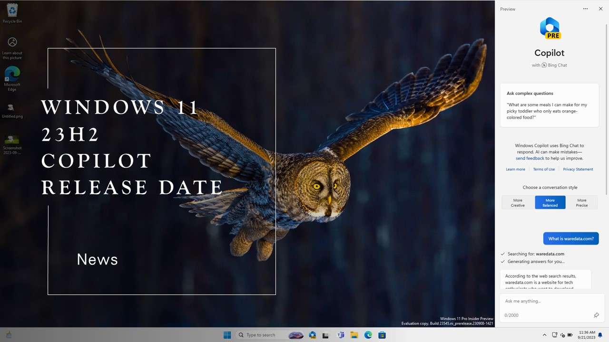Click the Start menu icon

pyautogui.click(x=227, y=335)
